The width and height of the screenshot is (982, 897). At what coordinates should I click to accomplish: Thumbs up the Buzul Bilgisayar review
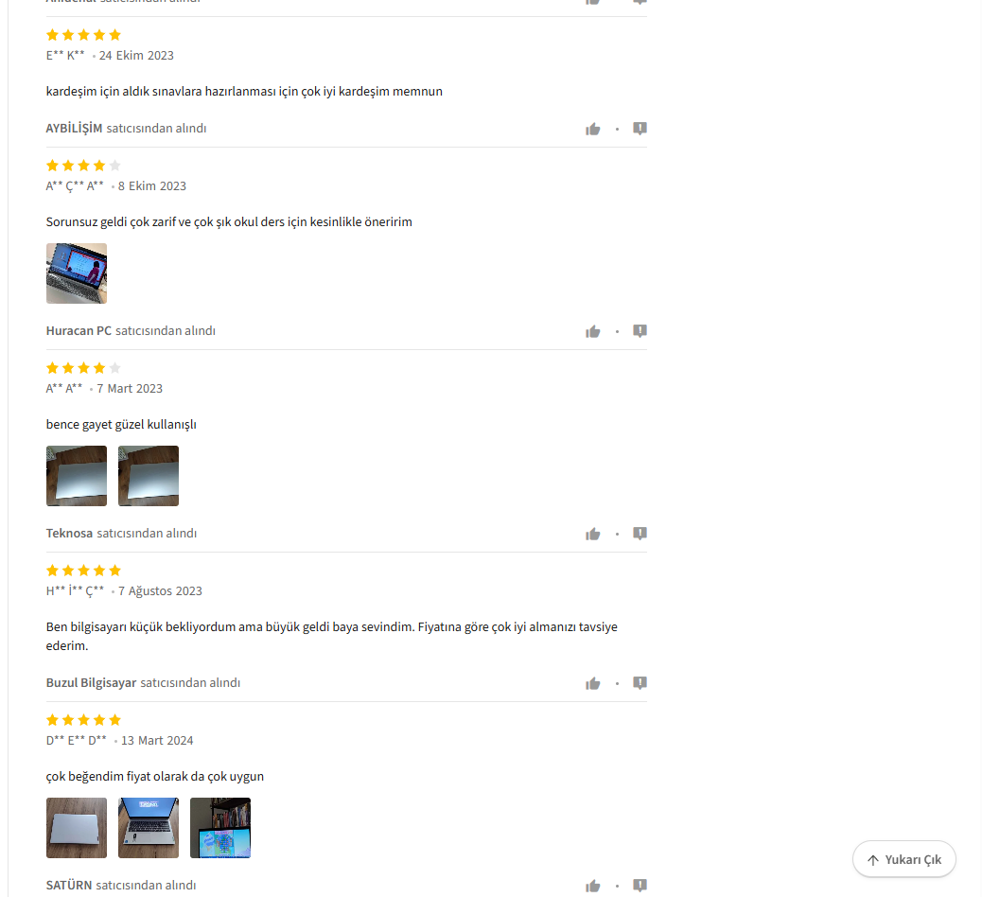pos(592,683)
